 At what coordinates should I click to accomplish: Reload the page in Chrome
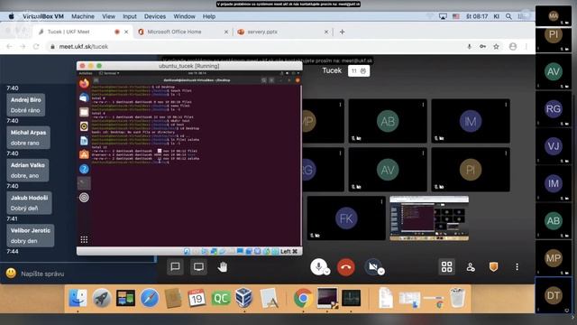(x=36, y=46)
